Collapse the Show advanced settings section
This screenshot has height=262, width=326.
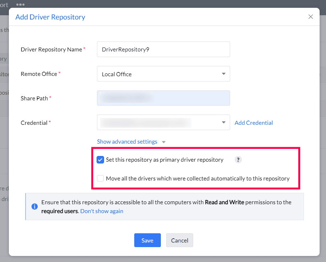pos(127,141)
